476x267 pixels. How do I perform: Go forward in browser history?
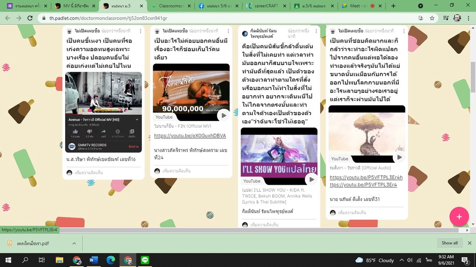(x=19, y=18)
